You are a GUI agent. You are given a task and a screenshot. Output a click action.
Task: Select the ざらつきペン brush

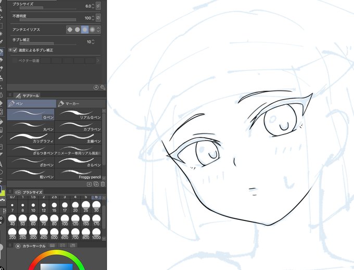31,151
